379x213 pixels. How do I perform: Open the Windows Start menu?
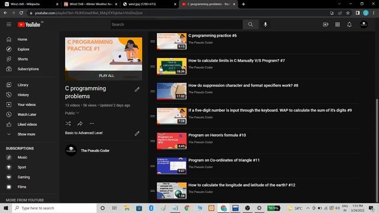click(x=6, y=208)
